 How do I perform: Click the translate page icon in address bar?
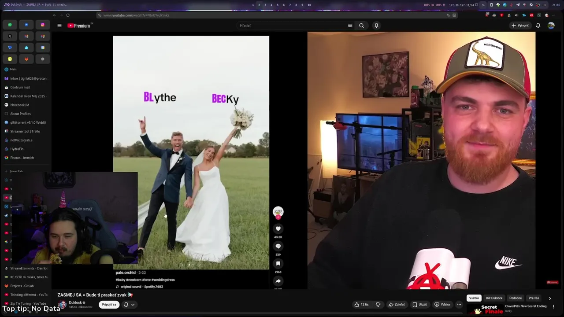point(449,15)
